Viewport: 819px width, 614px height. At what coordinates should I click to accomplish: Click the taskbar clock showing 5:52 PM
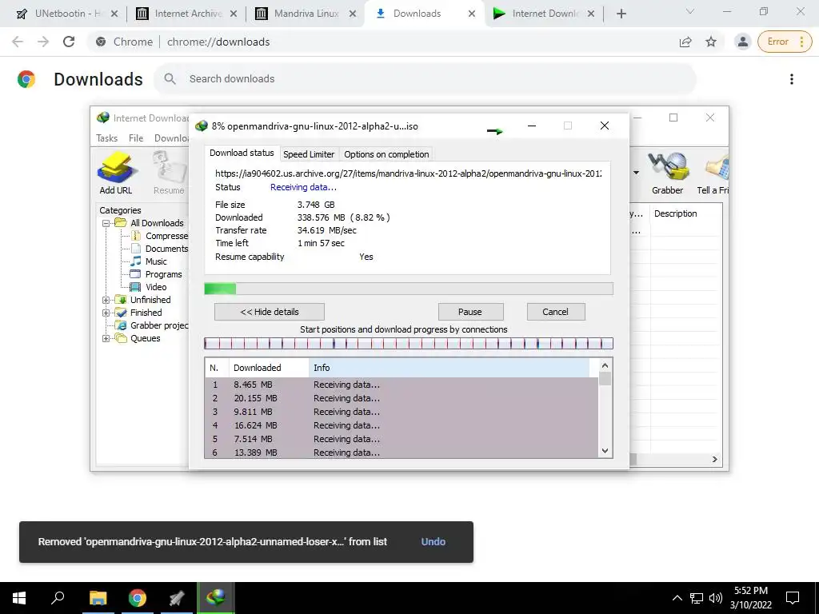click(750, 598)
